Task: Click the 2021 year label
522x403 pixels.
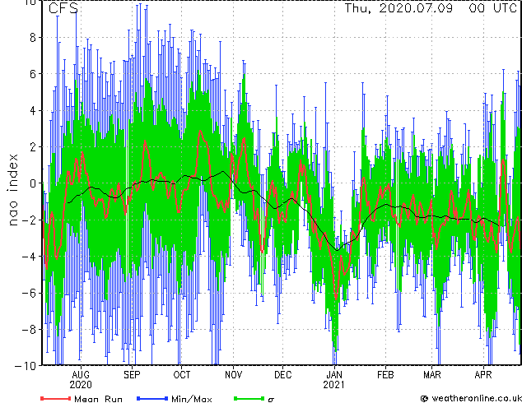Action: click(334, 385)
